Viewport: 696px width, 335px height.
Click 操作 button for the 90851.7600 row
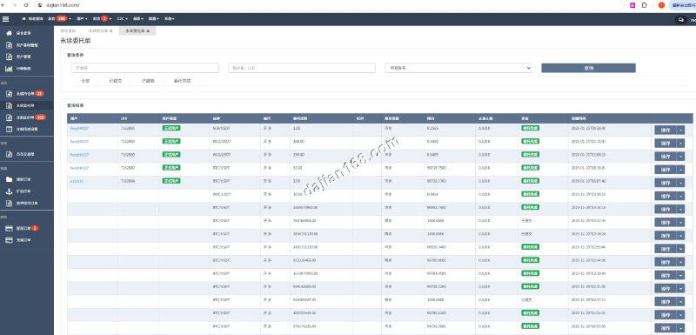[666, 209]
